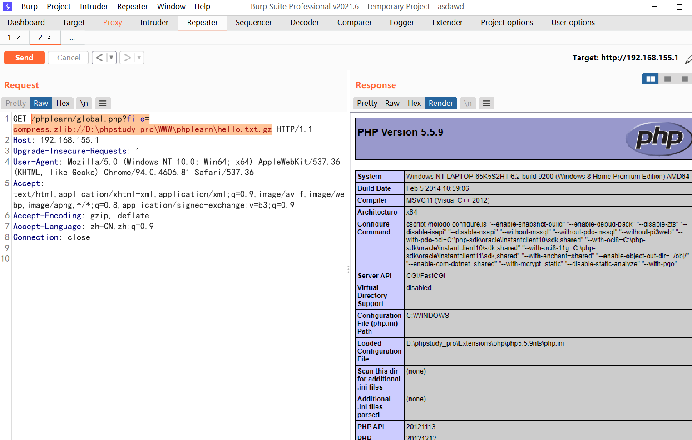Screen dimensions: 692x440
Task: Switch to the Logger tab
Action: (x=402, y=22)
